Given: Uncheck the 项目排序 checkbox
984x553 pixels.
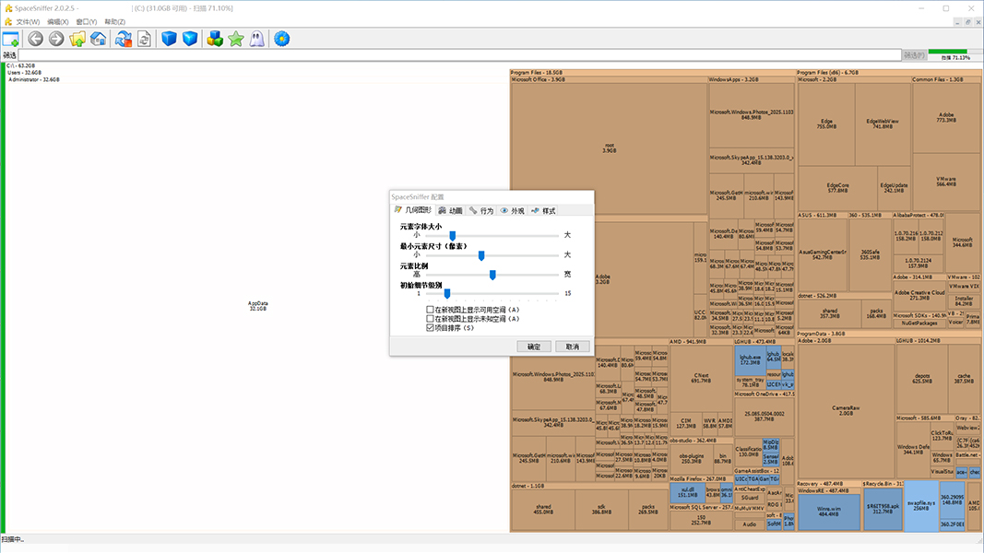Looking at the screenshot, I should click(x=430, y=327).
